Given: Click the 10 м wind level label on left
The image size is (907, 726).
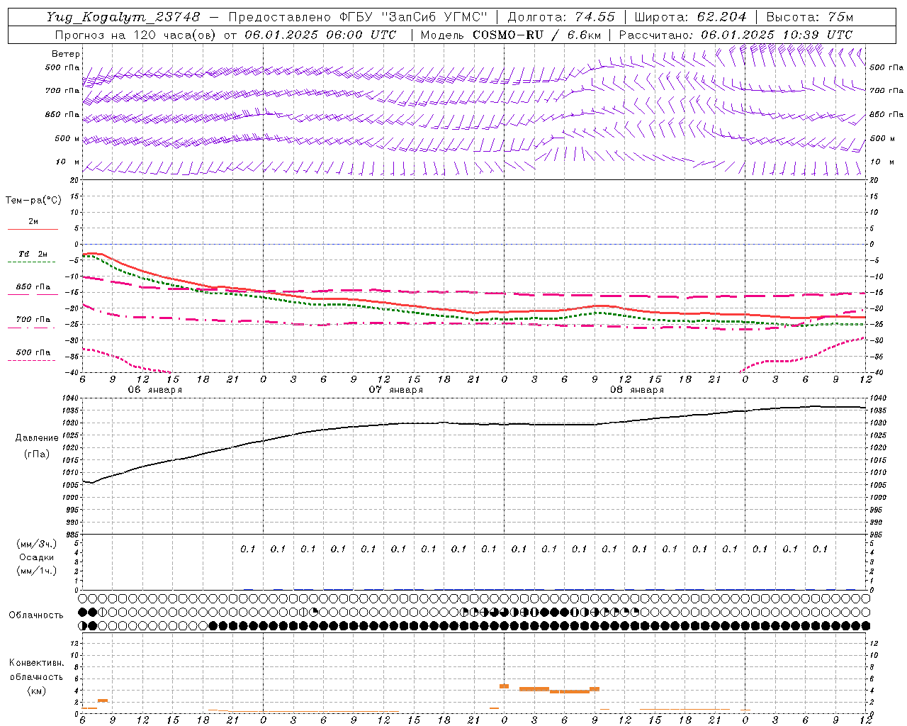Looking at the screenshot, I should point(68,162).
